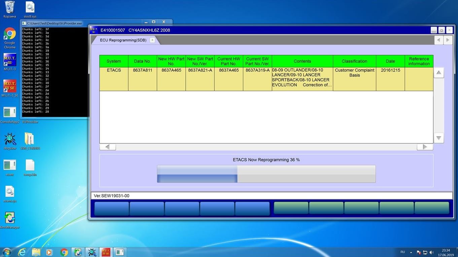Open the Recycle Bin (Корзина) desktop icon

tap(10, 9)
